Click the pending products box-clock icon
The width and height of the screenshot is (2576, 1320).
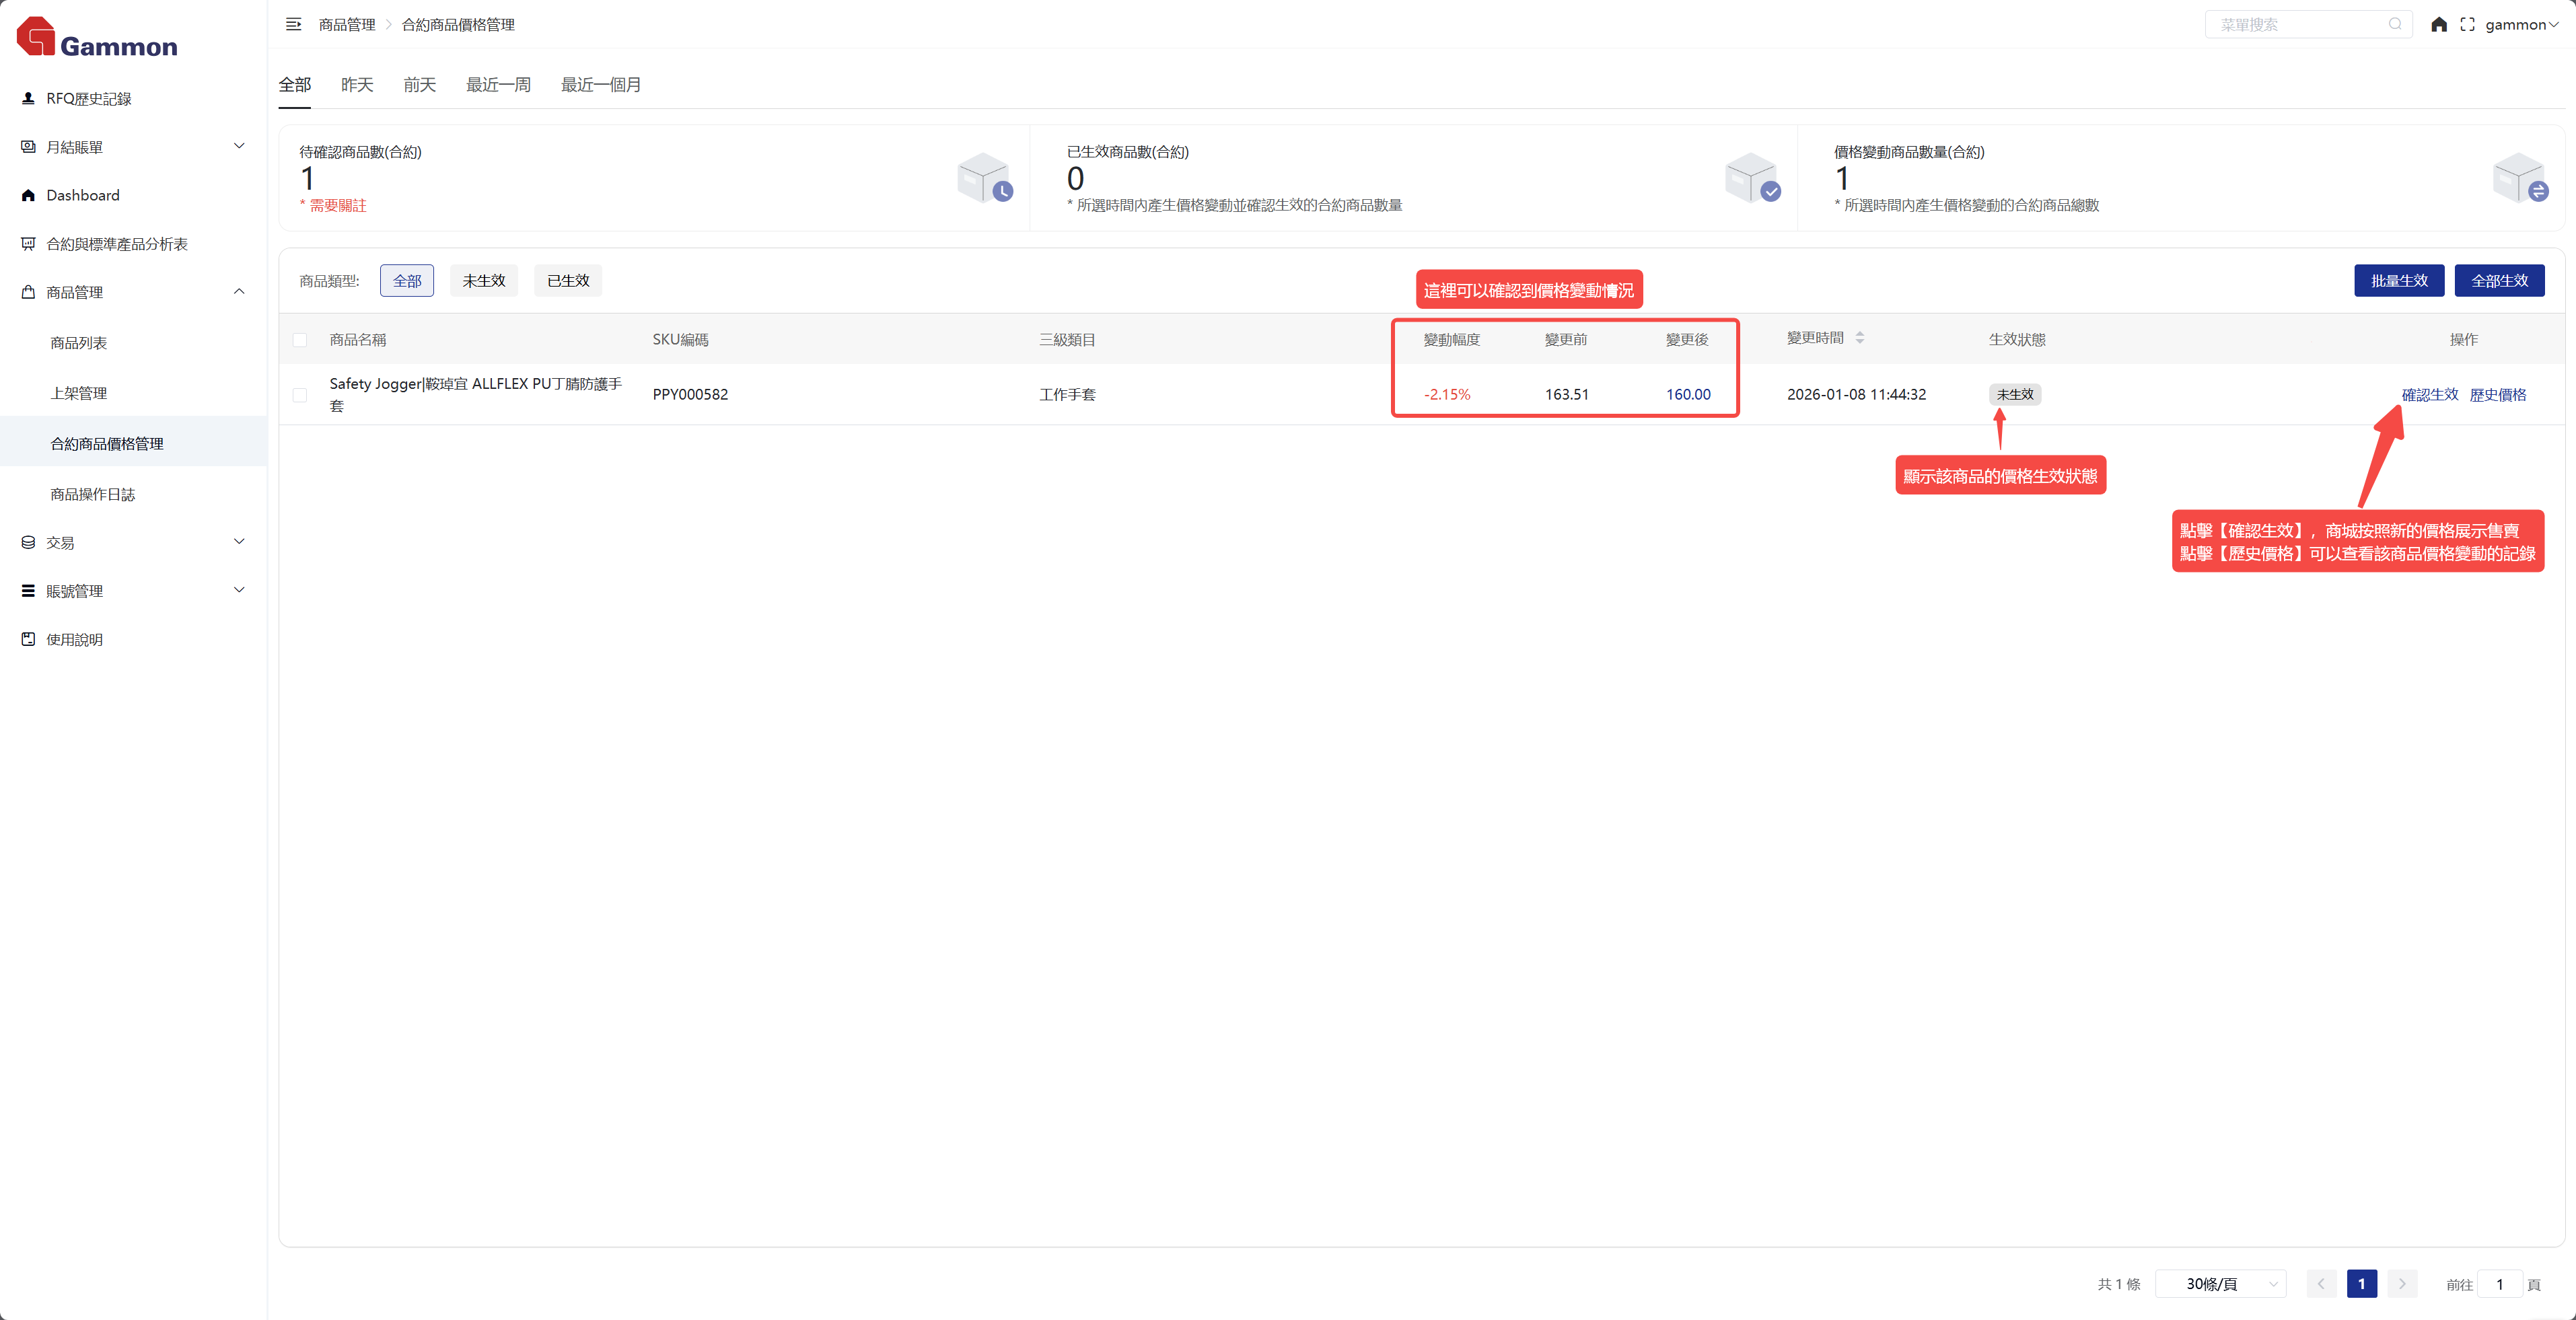984,178
